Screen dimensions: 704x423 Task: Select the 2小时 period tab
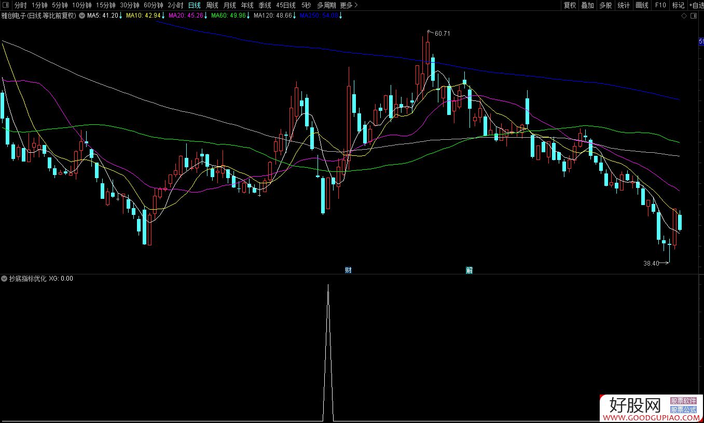175,5
